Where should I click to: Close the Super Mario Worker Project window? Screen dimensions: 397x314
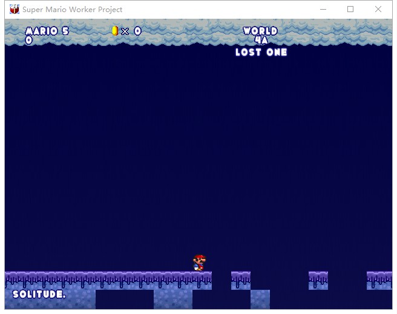[378, 9]
